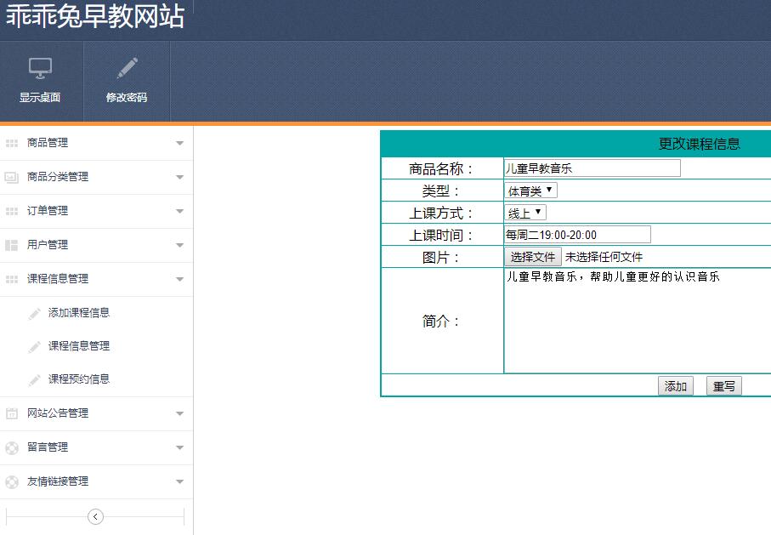Click the 选择文件 file chooser button
The width and height of the screenshot is (771, 535).
click(533, 257)
